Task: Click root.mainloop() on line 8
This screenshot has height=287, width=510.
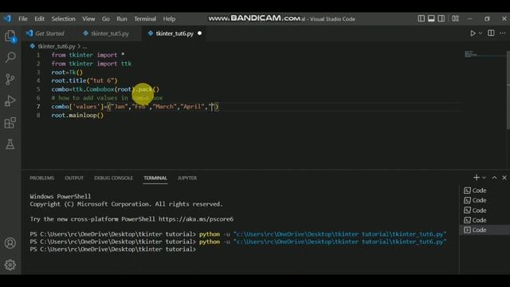Action: pyautogui.click(x=77, y=115)
